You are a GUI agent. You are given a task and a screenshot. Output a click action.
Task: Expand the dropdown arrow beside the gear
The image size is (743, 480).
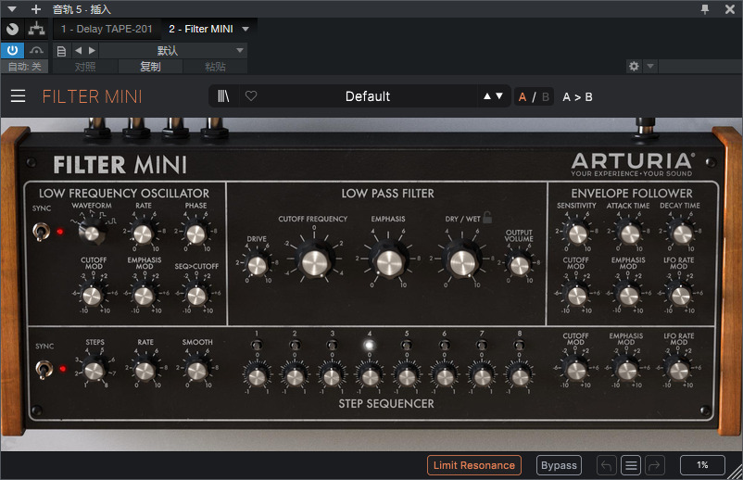(650, 67)
